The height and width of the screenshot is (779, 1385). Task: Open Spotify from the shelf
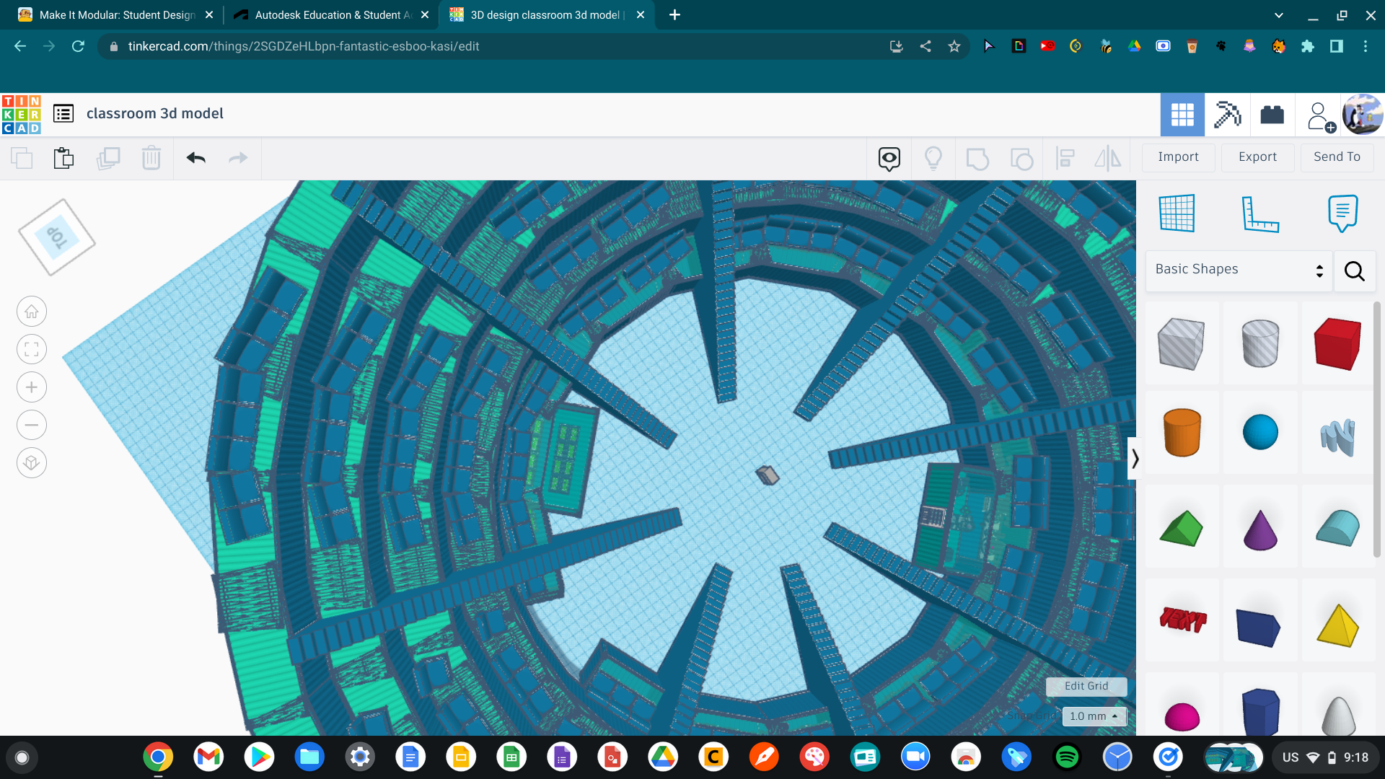pos(1067,757)
